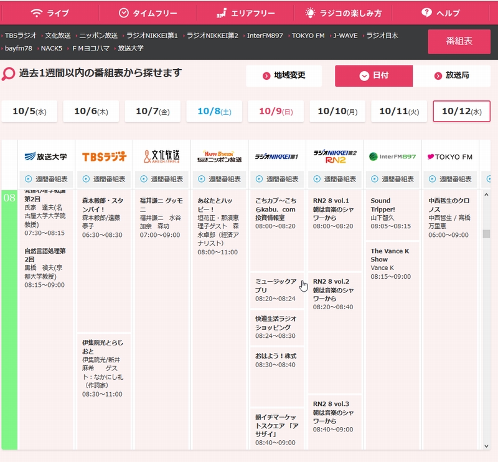498x462 pixels.
Task: Click the ラジオNIKKEI第2 station link
Action: coord(212,36)
